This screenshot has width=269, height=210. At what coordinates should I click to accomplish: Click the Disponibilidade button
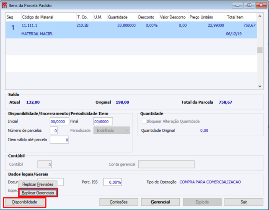(x=25, y=202)
